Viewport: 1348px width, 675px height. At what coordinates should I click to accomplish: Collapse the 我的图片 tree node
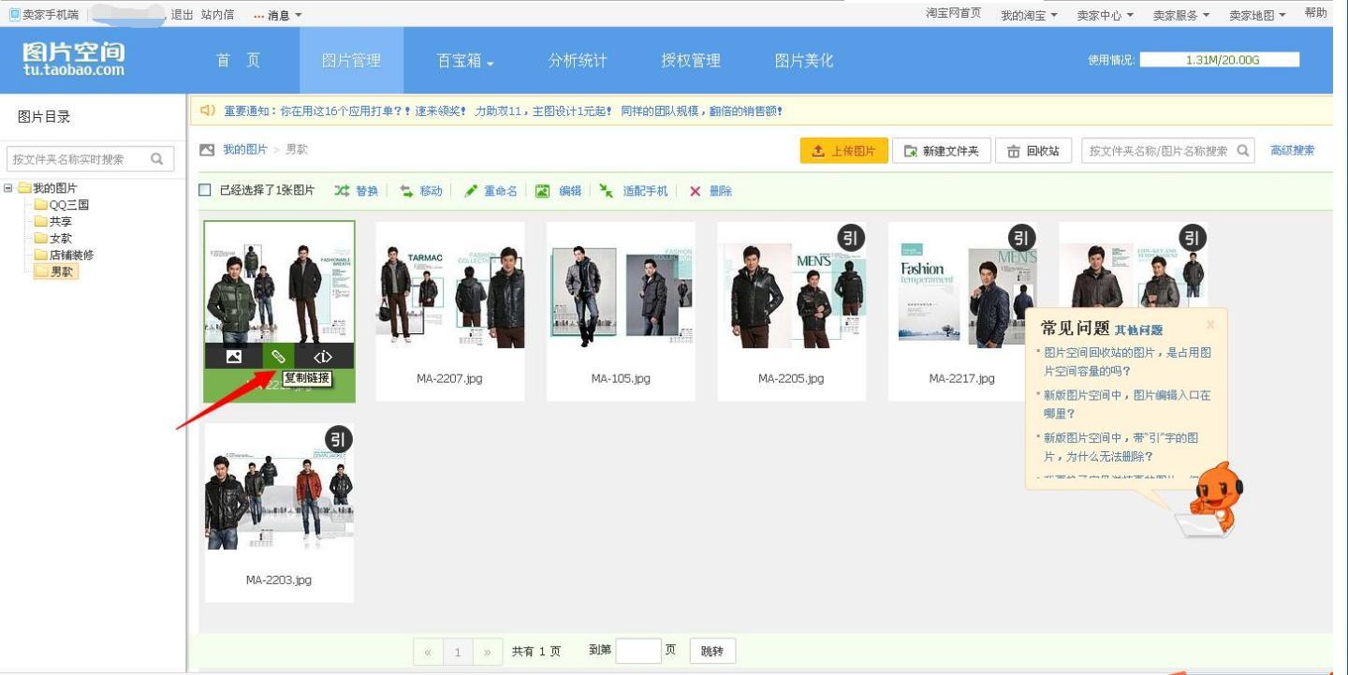tap(8, 188)
